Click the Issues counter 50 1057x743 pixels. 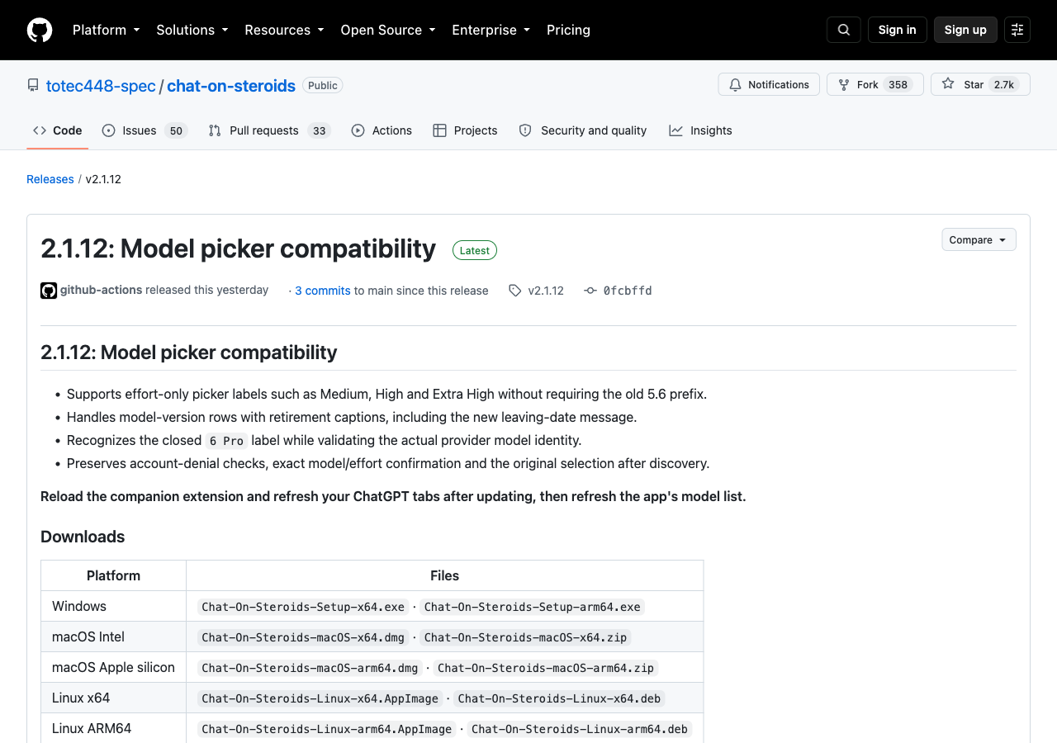[175, 130]
